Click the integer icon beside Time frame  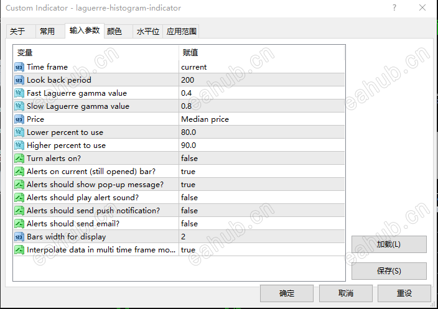pos(19,67)
